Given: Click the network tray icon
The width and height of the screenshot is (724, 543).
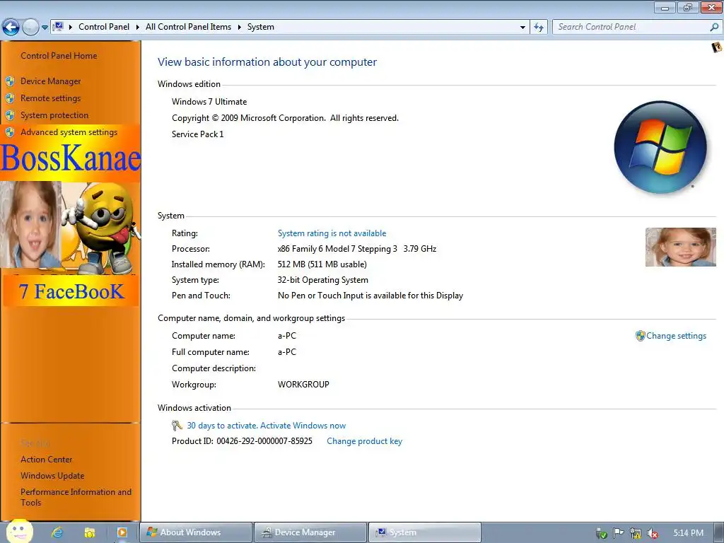Looking at the screenshot, I should [636, 534].
